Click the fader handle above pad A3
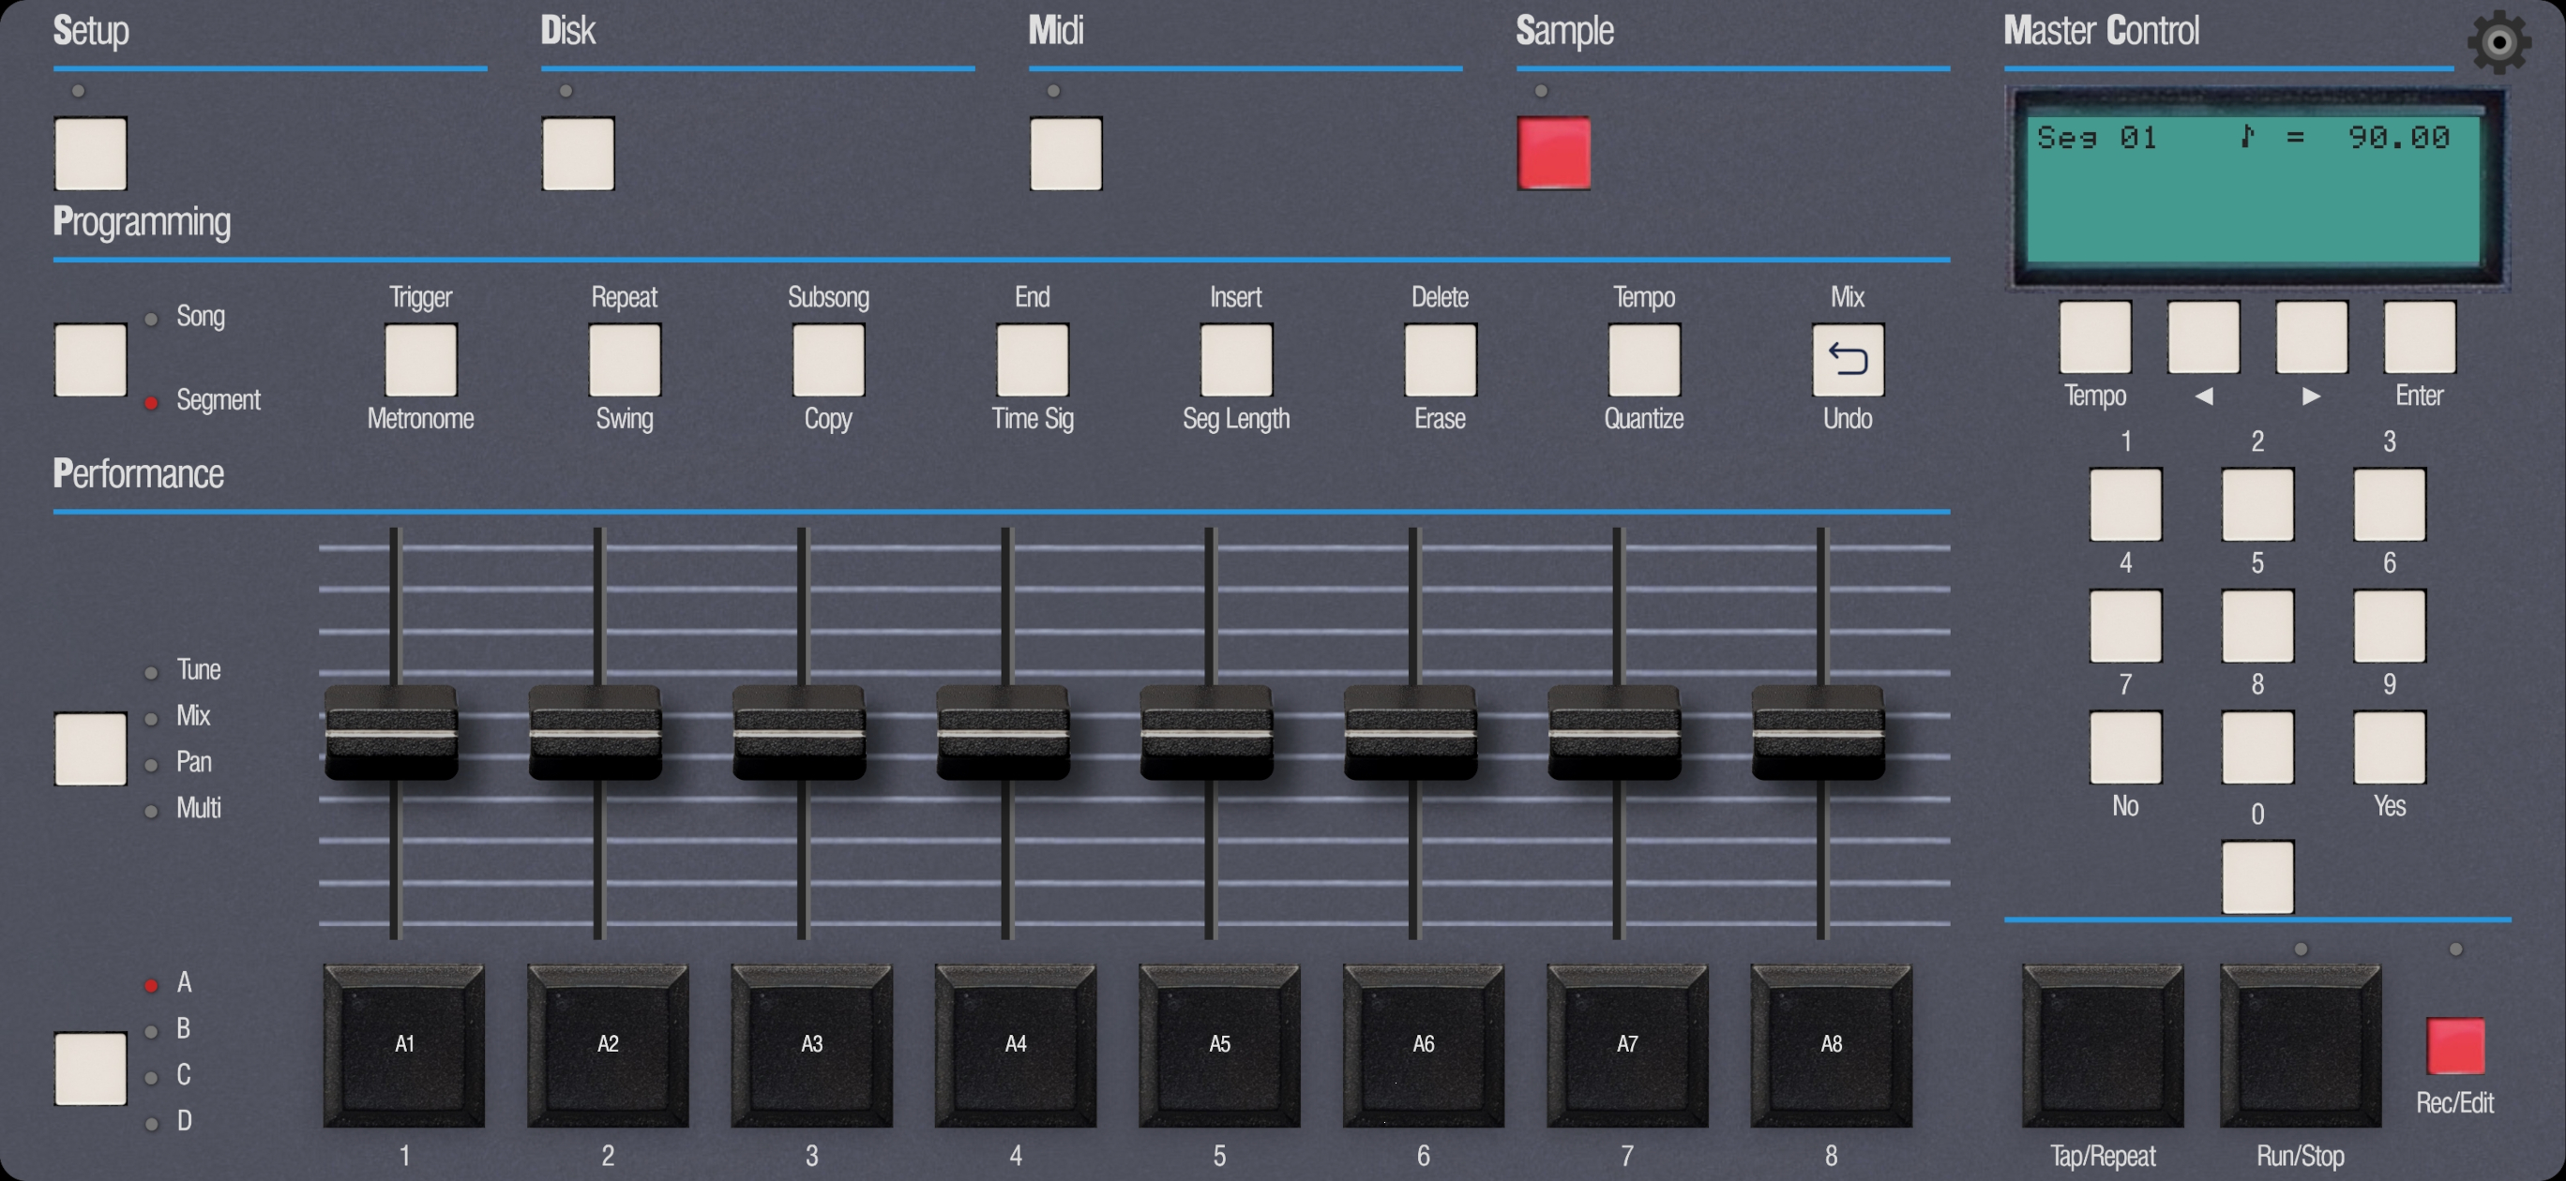This screenshot has height=1181, width=2566. (799, 733)
